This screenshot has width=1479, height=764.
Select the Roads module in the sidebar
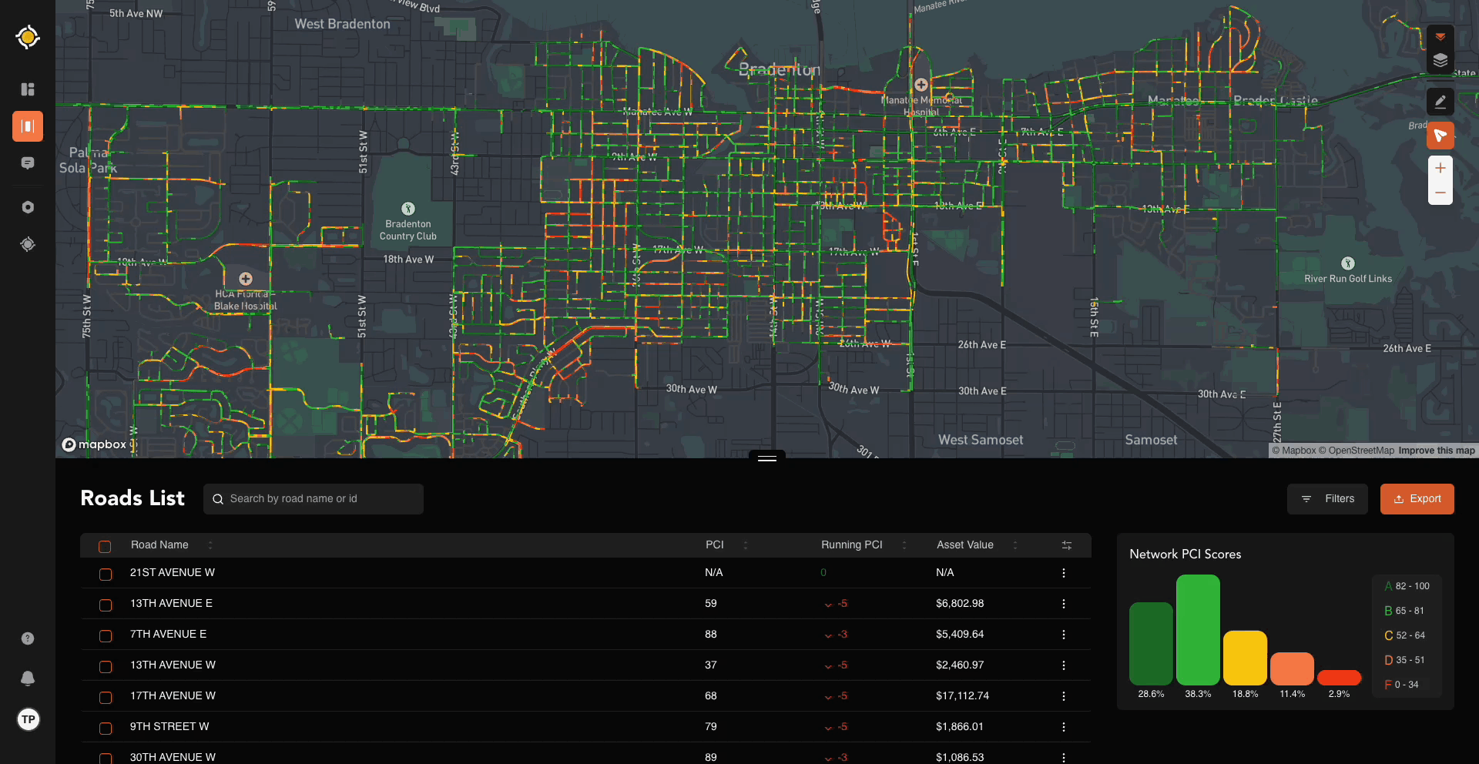(27, 126)
